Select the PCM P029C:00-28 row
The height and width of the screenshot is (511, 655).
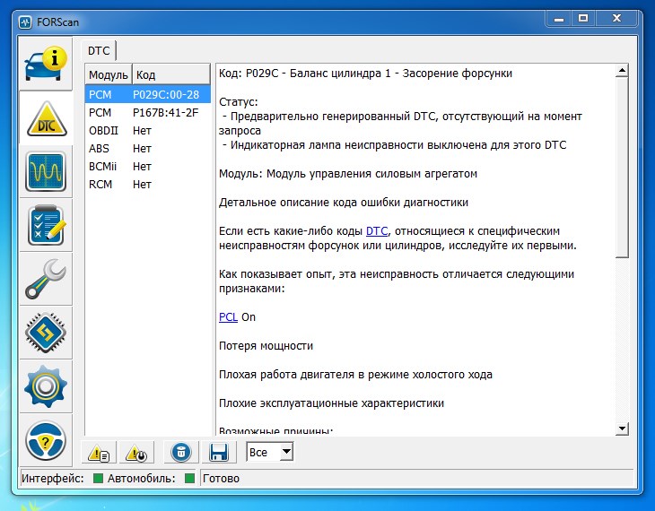point(148,94)
